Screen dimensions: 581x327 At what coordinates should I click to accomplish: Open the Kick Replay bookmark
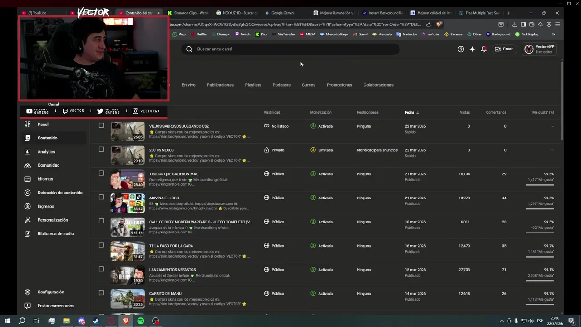pos(527,34)
